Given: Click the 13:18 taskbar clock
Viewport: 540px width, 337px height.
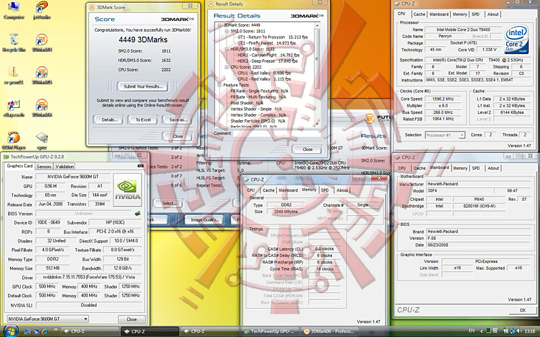Looking at the screenshot, I should click(x=531, y=332).
